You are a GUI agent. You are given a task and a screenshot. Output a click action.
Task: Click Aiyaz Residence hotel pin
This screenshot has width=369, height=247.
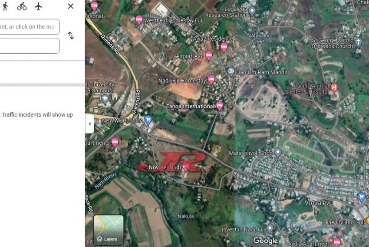coord(224,48)
